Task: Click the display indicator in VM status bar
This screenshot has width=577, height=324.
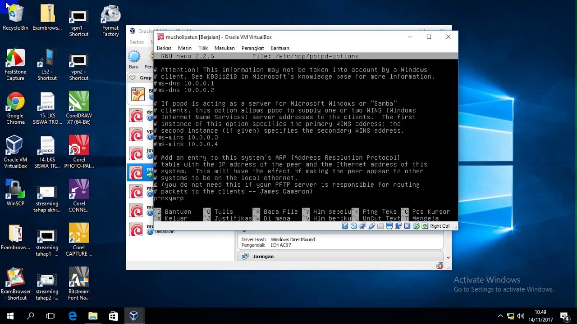Action: pyautogui.click(x=389, y=226)
